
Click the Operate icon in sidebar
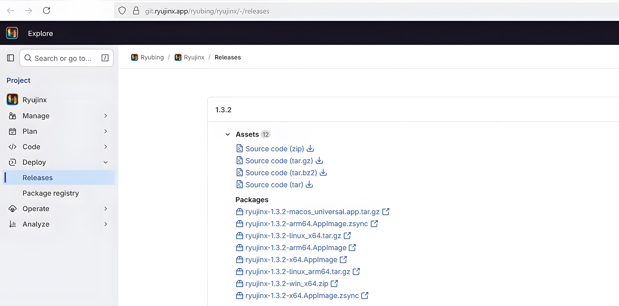(13, 209)
